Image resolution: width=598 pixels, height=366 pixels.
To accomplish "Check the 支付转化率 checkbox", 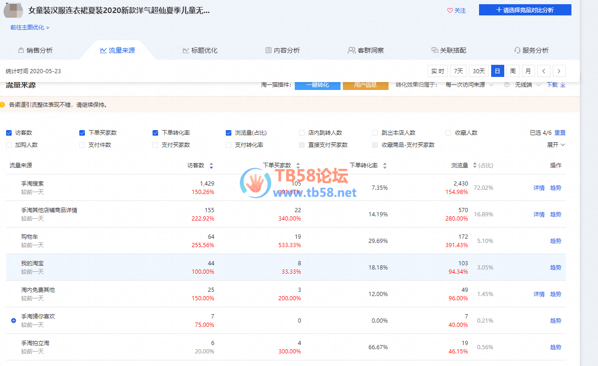I will (229, 145).
